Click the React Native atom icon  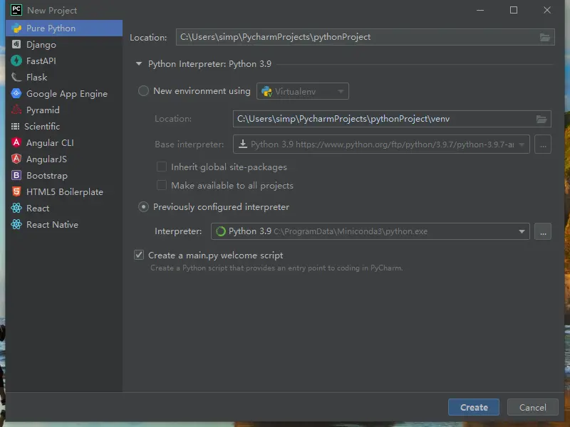click(16, 224)
